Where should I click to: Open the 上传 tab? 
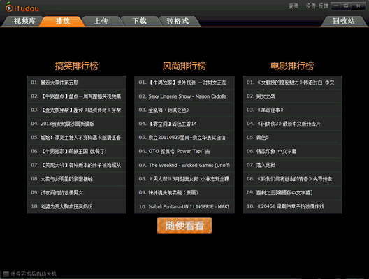pyautogui.click(x=101, y=21)
